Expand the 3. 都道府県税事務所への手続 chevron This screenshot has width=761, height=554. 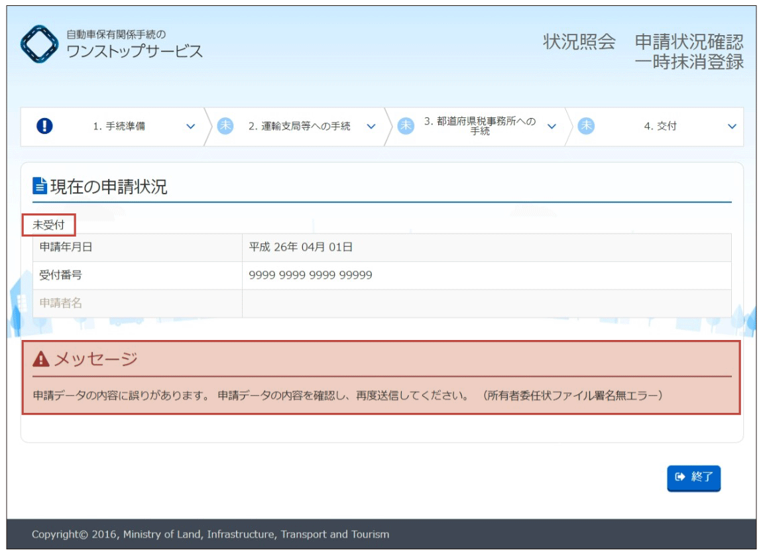[x=552, y=127]
